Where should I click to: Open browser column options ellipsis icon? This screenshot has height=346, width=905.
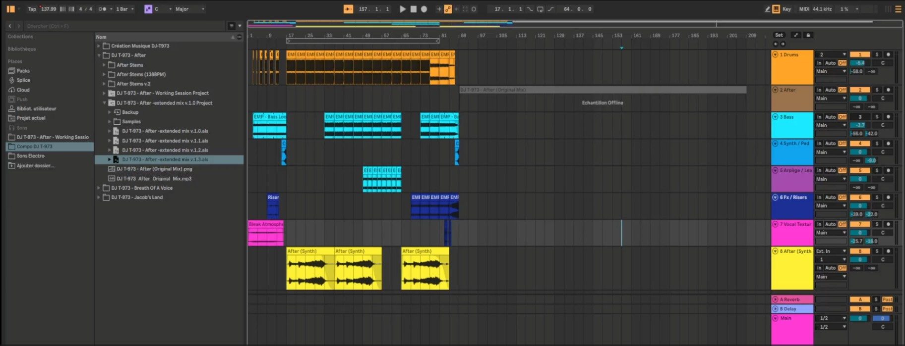[x=240, y=37]
